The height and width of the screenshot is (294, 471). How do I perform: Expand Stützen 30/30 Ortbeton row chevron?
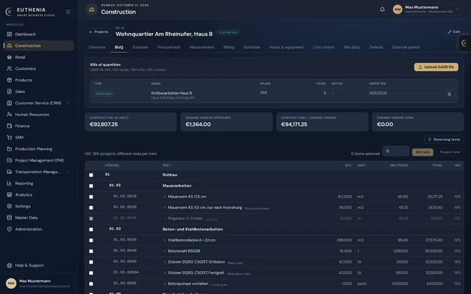click(165, 262)
